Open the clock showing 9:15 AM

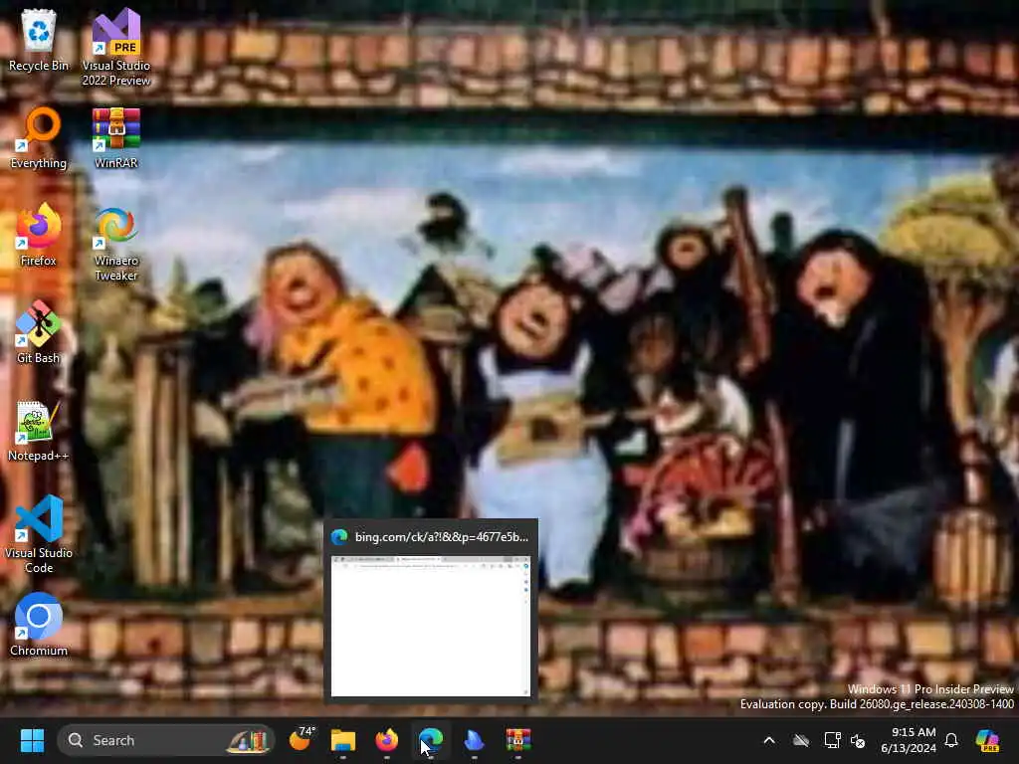click(909, 740)
